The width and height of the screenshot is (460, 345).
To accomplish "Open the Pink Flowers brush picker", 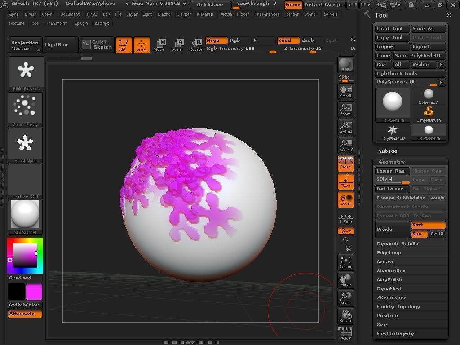I will click(26, 74).
